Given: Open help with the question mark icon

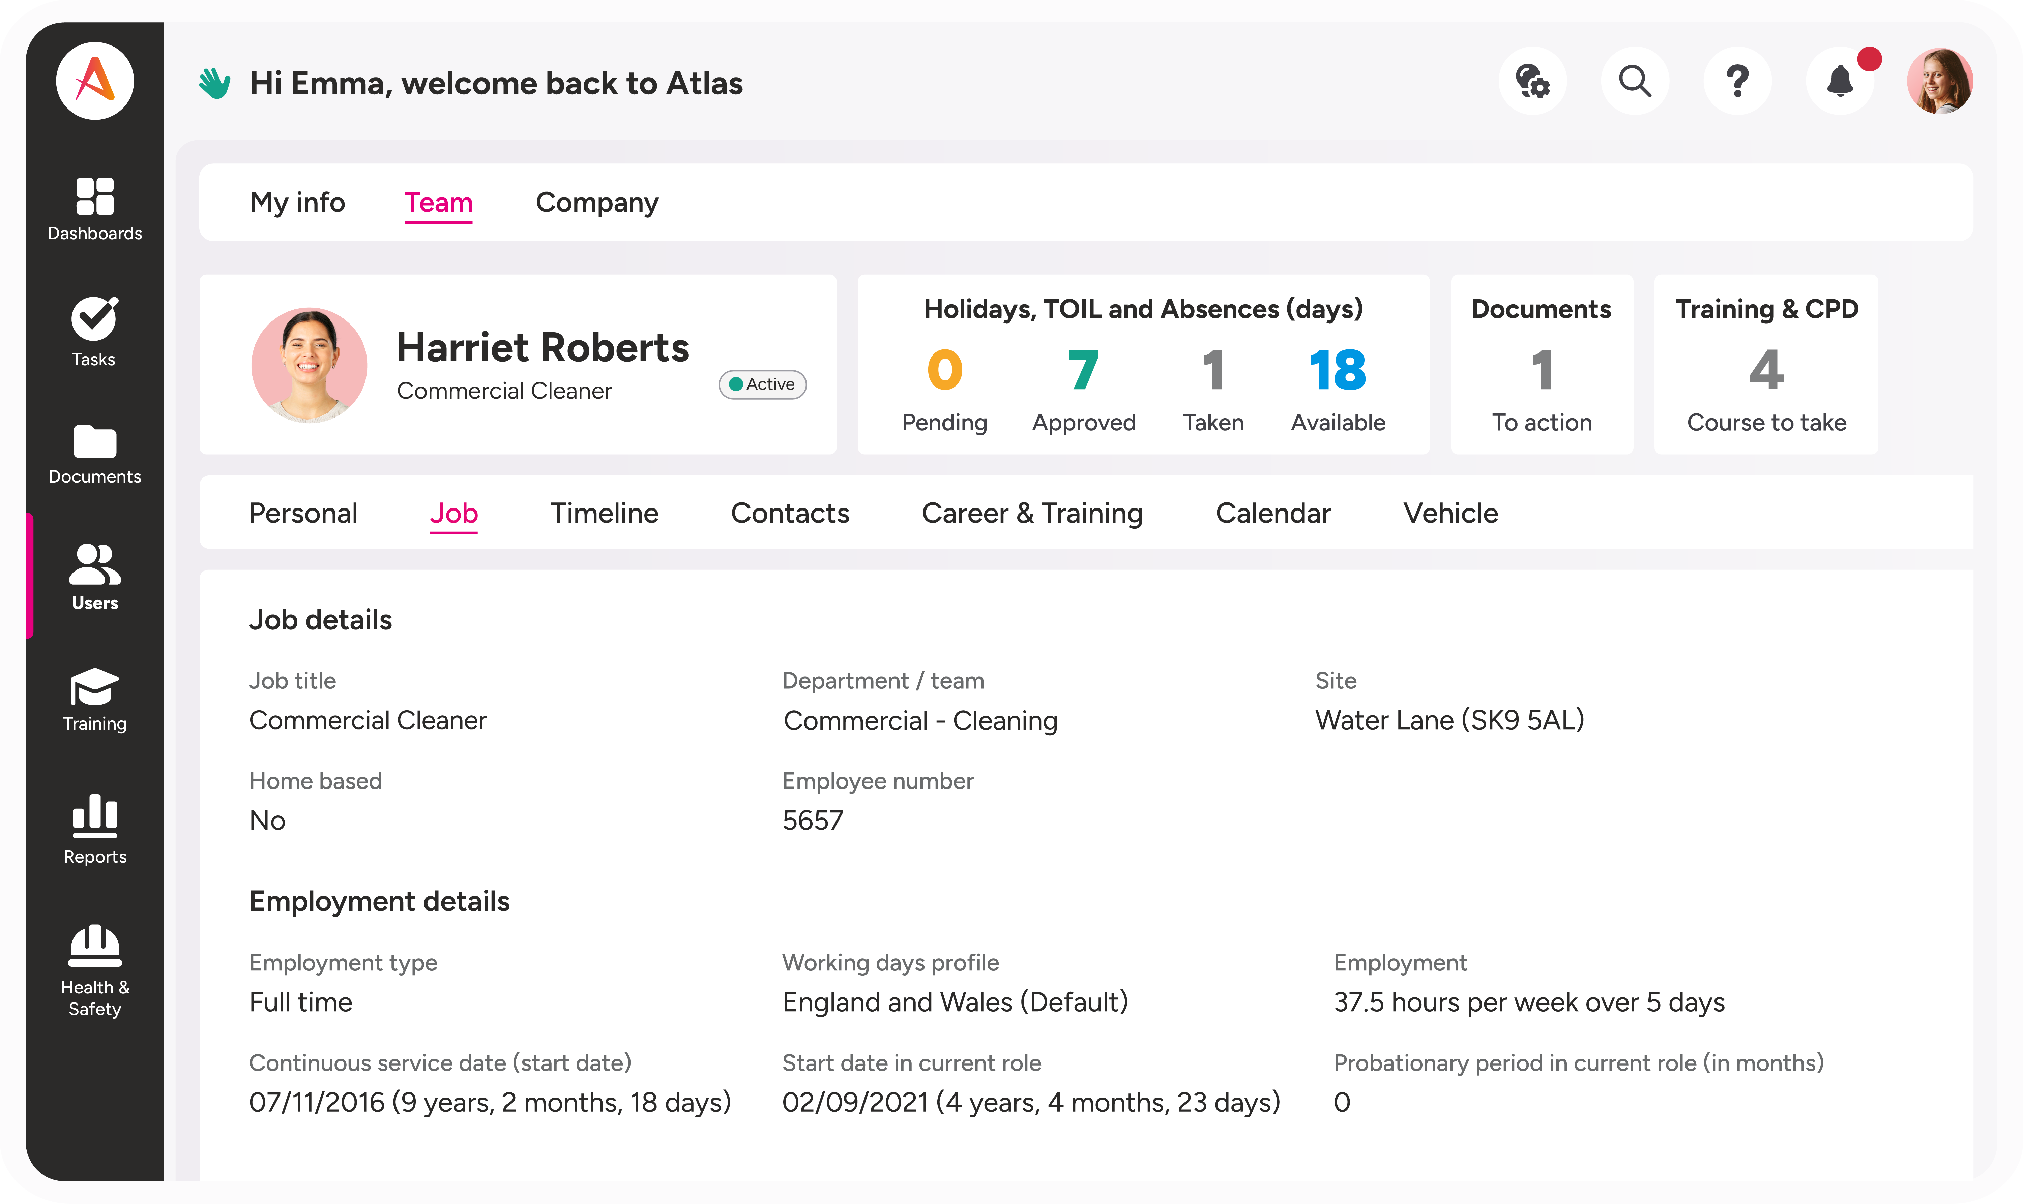Looking at the screenshot, I should 1737,81.
